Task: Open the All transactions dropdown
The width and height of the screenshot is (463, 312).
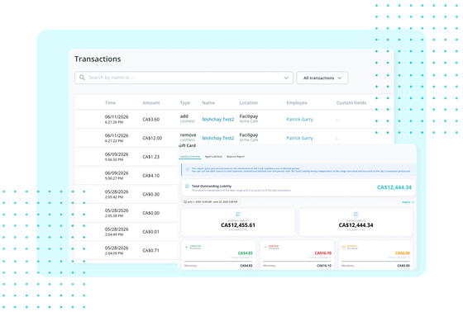Action: coord(322,78)
